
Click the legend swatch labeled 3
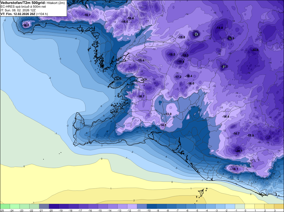(279, 206)
